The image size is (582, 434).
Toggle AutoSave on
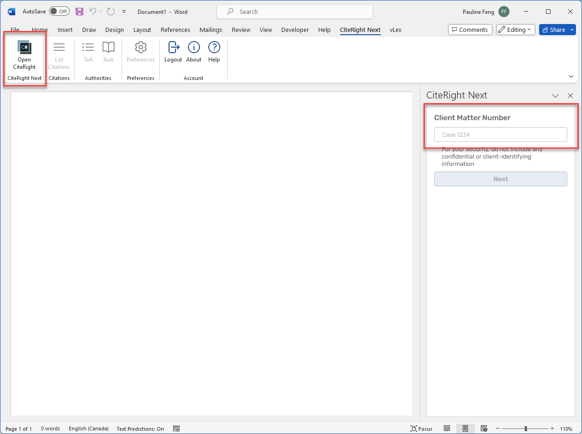59,11
